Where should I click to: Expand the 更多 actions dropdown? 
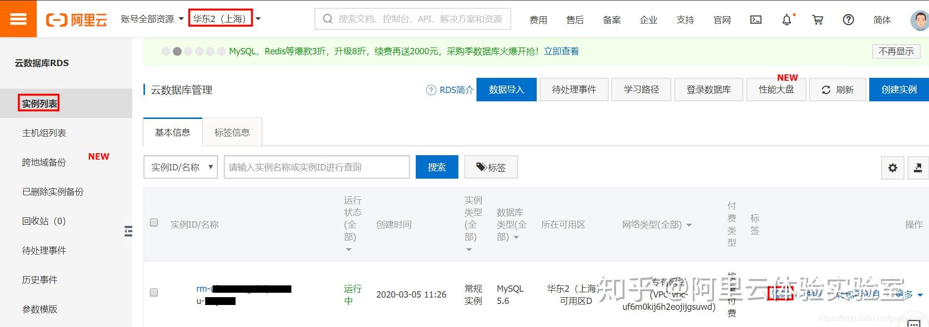tap(910, 294)
